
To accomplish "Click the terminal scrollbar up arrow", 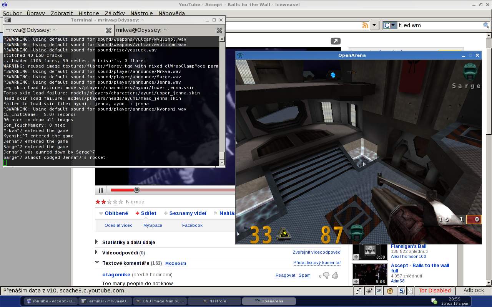I will tap(222, 39).
